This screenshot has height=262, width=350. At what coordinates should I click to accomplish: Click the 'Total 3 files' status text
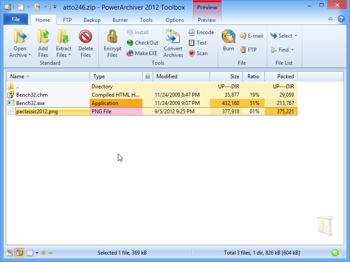262,253
